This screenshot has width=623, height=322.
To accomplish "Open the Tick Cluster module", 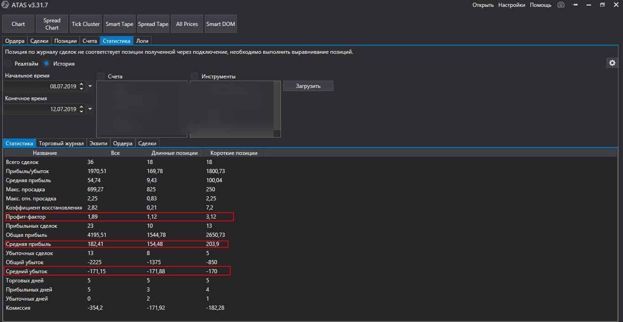I will 85,23.
